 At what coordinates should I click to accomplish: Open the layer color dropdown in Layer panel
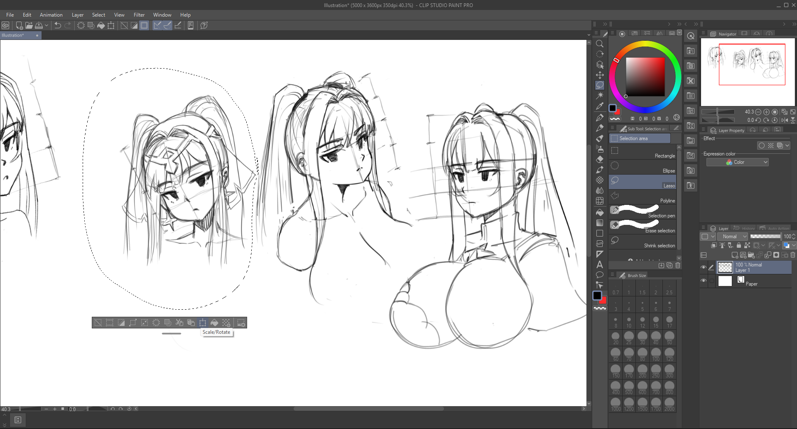789,246
